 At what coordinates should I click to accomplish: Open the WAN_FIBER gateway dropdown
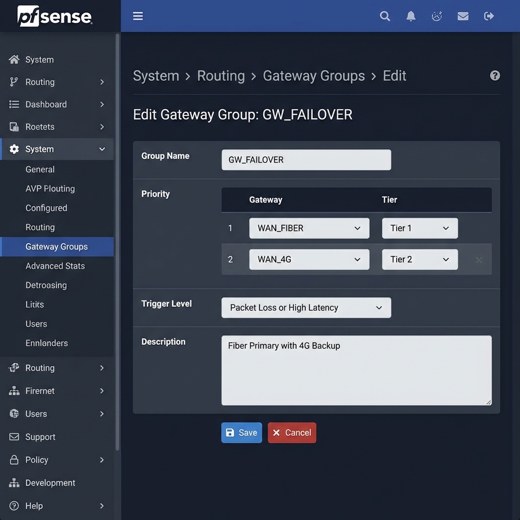309,229
